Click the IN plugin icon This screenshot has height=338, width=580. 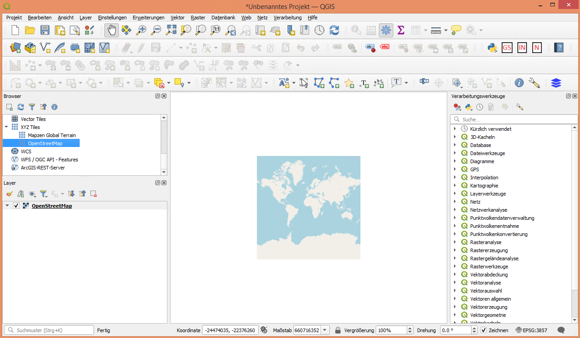(522, 47)
